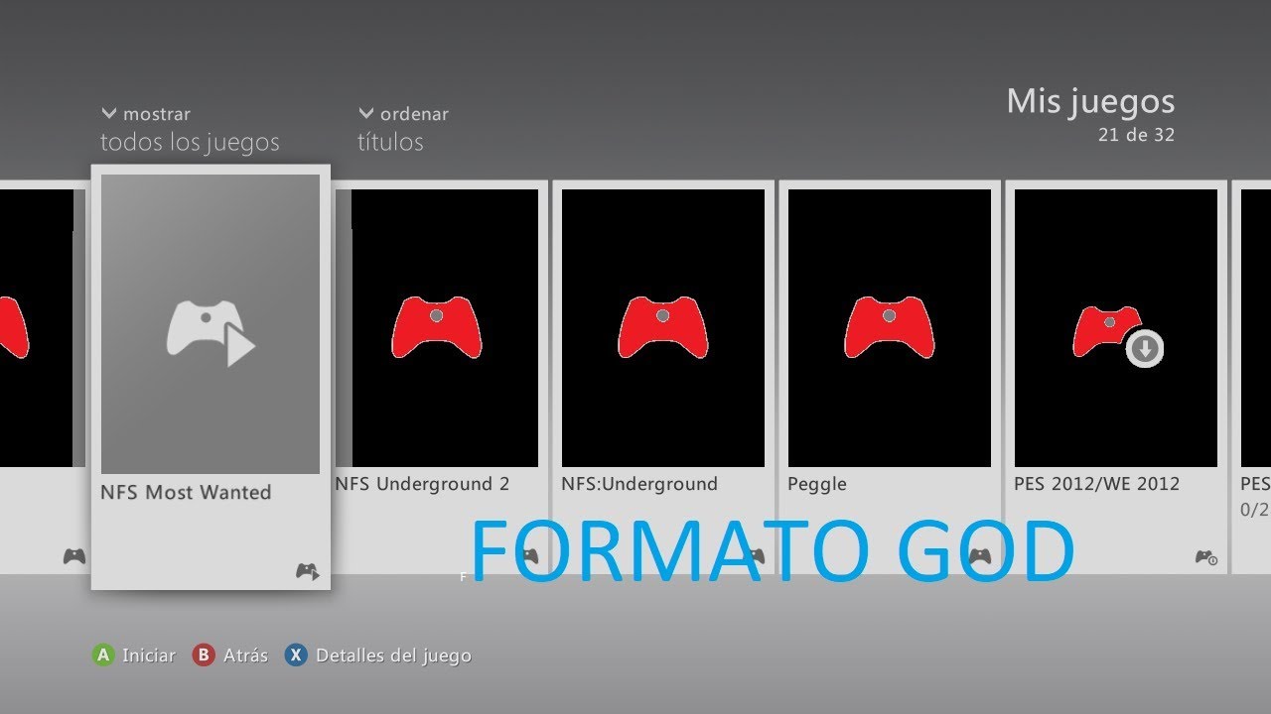Click the PES 2012/WE 2012 title text
Viewport: 1271px width, 714px height.
click(1096, 484)
